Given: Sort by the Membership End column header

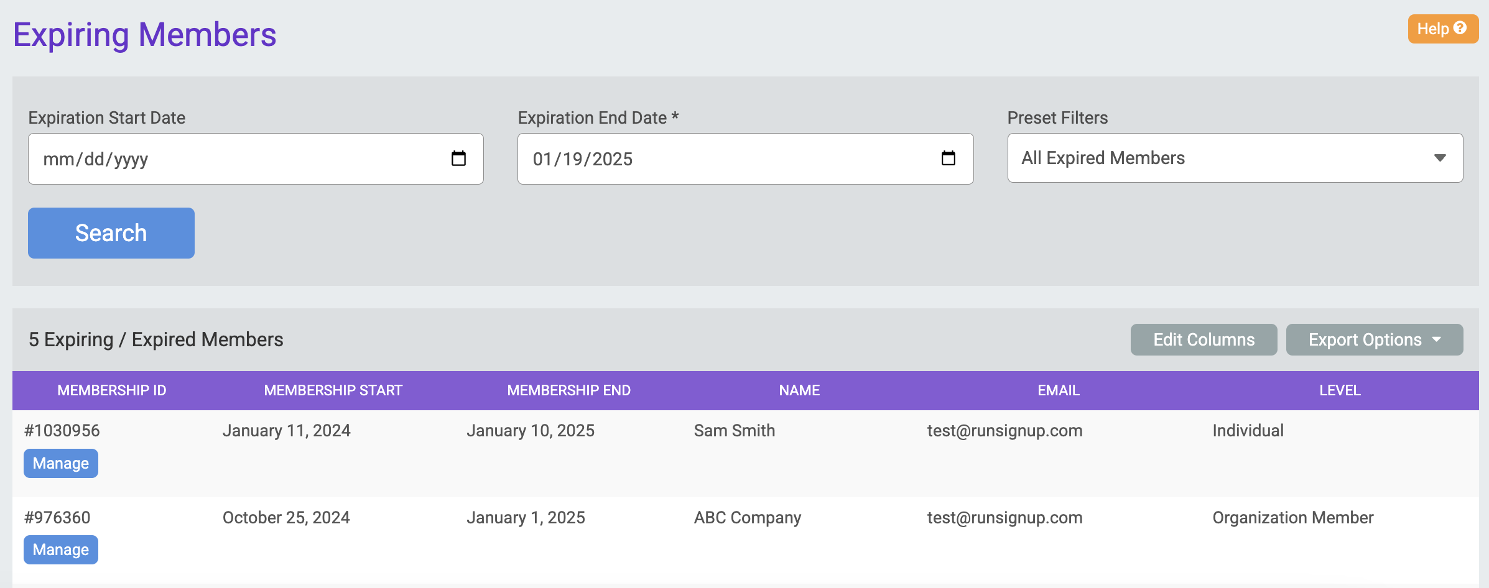Looking at the screenshot, I should tap(569, 390).
